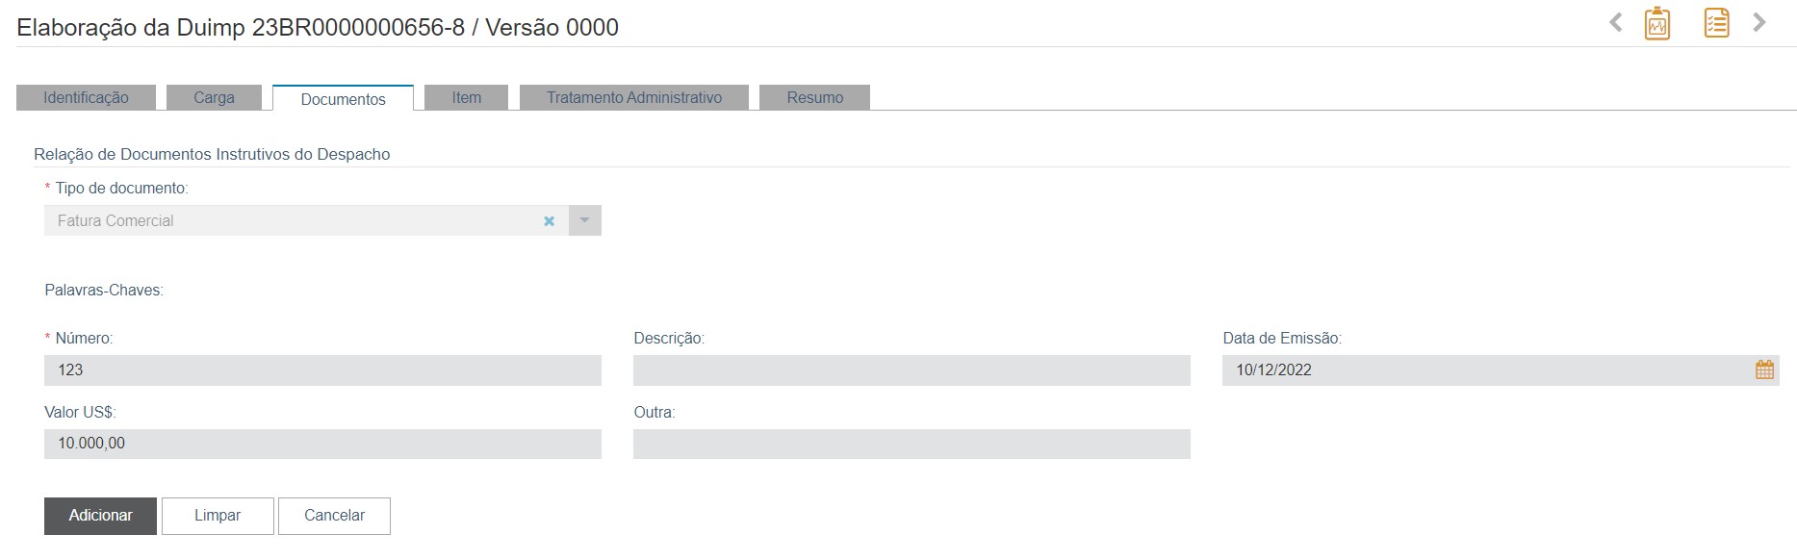Go to next step with right chevron
1797x560 pixels.
1759,22
